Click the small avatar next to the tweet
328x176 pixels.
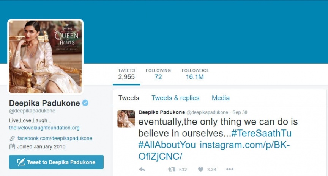tap(126, 118)
